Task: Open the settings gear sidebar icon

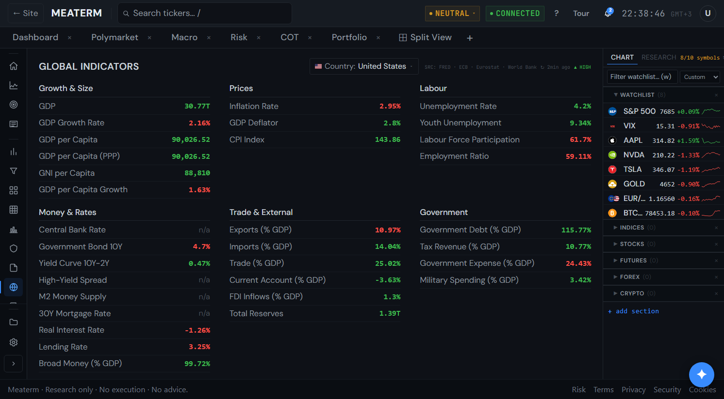Action: coord(14,342)
